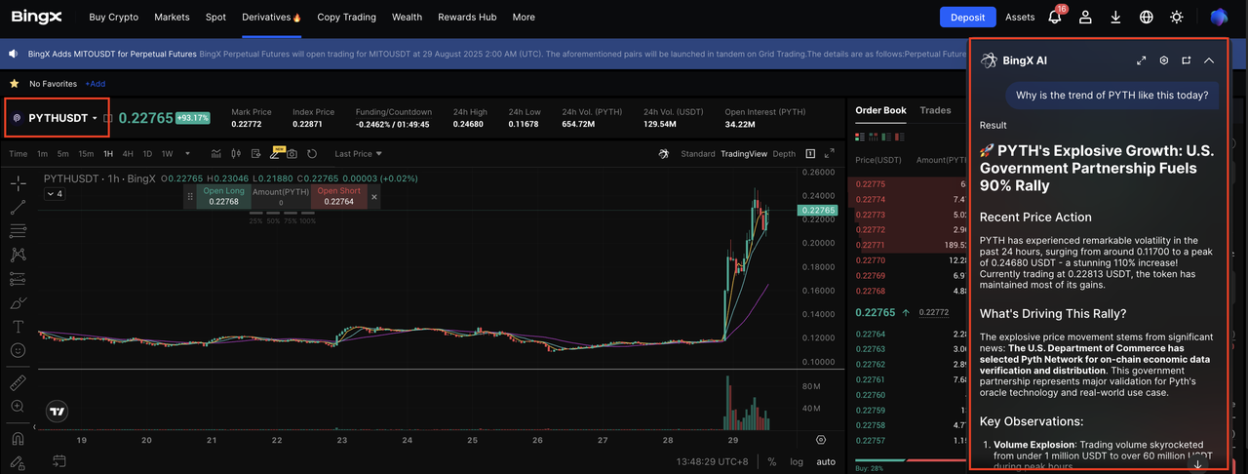Open chart indicators icon
The width and height of the screenshot is (1248, 474).
216,153
